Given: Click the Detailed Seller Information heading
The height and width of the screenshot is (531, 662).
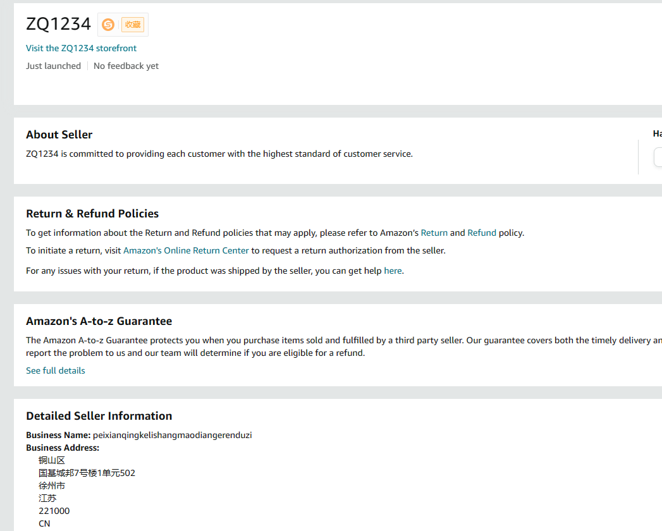Looking at the screenshot, I should [99, 416].
